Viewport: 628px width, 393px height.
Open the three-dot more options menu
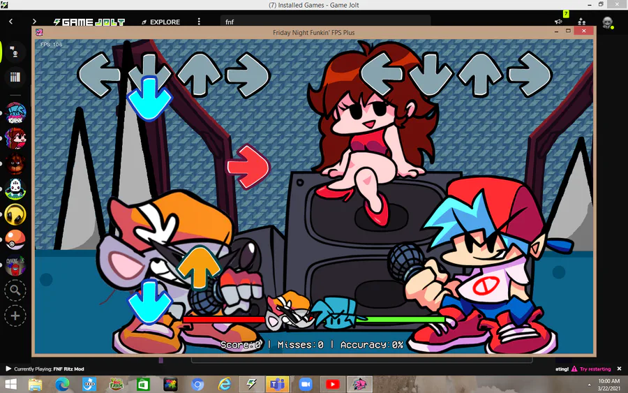pyautogui.click(x=199, y=22)
